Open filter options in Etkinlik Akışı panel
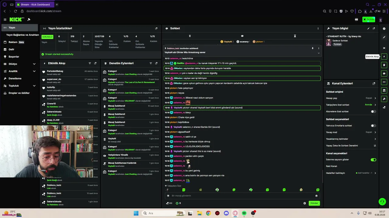Viewport: 389px width, 218px height. (x=90, y=63)
